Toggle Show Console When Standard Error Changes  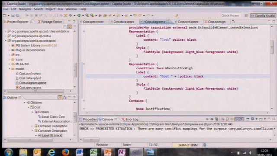[x=242, y=119]
